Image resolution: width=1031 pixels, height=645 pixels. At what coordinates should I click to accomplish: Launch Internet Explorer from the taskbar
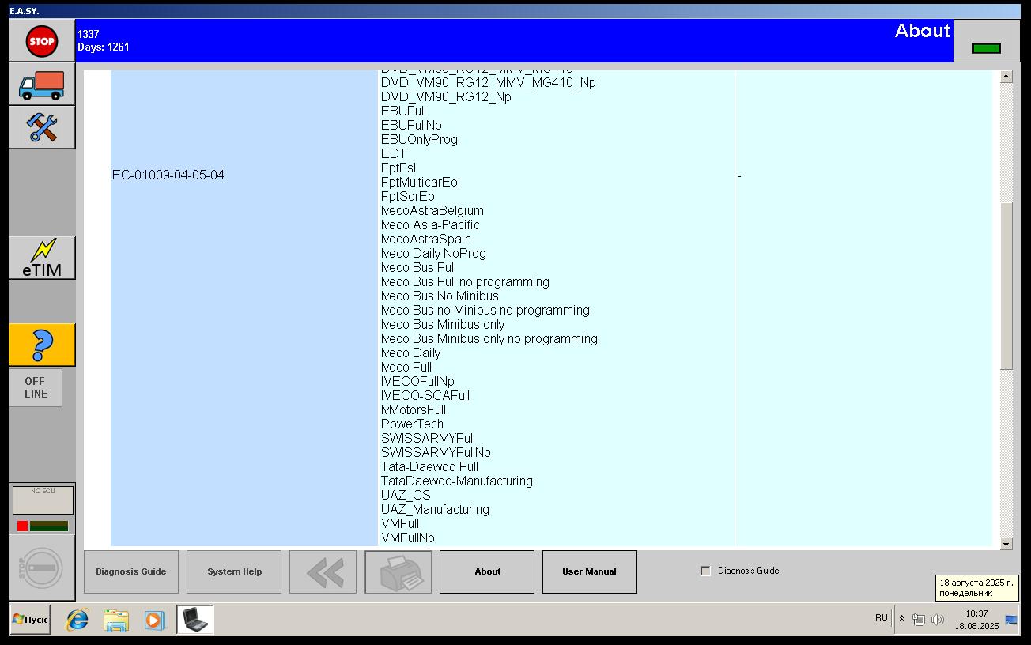77,620
